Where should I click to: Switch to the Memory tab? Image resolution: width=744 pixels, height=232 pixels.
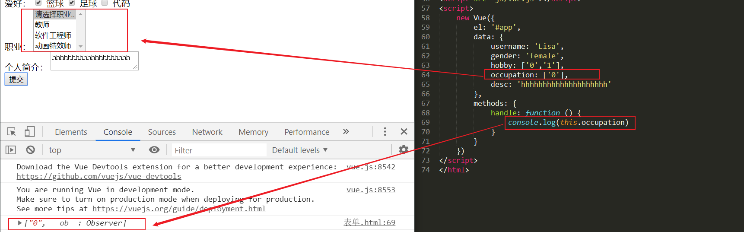[253, 132]
